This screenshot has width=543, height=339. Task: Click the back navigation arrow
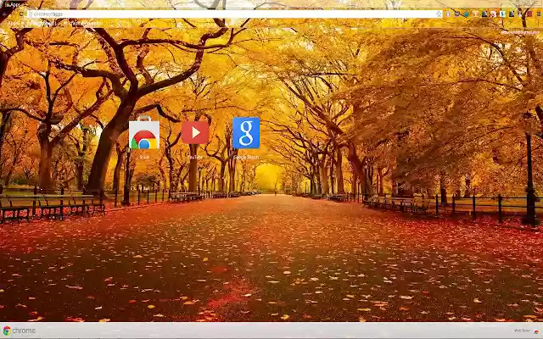coord(4,14)
